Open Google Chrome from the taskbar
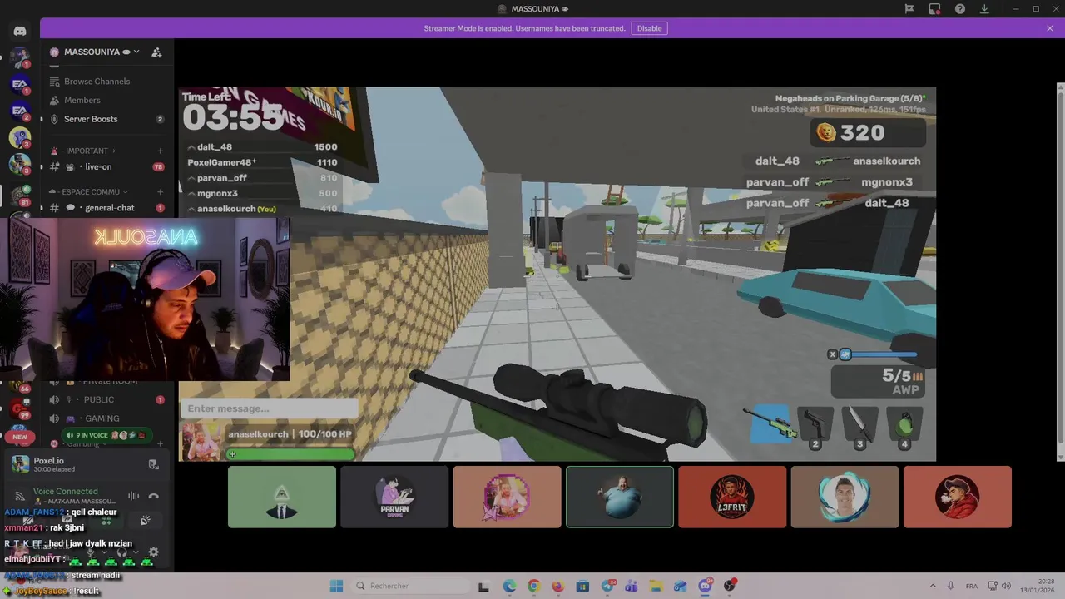 533,586
